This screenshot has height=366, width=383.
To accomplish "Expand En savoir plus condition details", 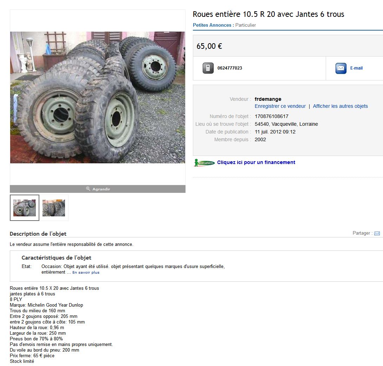I will (x=86, y=273).
